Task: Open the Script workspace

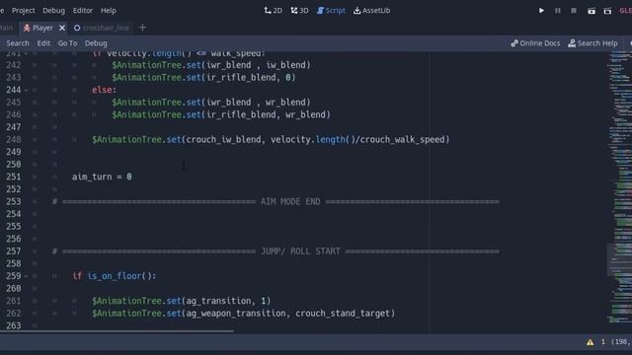Action: (331, 11)
